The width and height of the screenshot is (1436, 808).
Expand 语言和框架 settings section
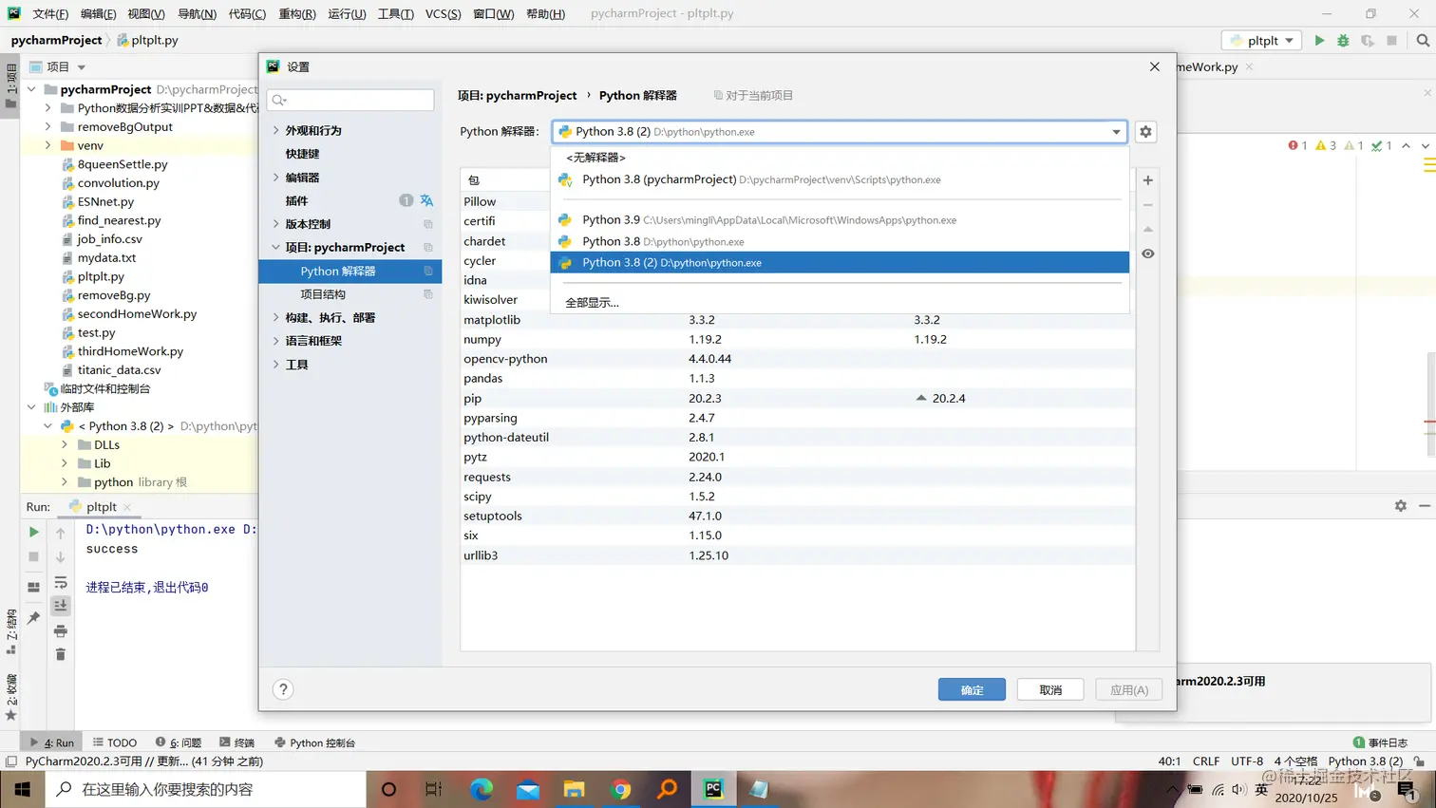pyautogui.click(x=276, y=341)
